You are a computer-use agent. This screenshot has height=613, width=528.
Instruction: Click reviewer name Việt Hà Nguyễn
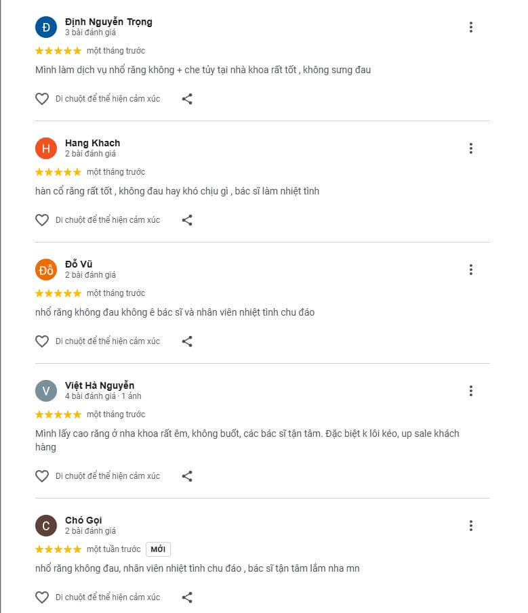click(x=100, y=385)
